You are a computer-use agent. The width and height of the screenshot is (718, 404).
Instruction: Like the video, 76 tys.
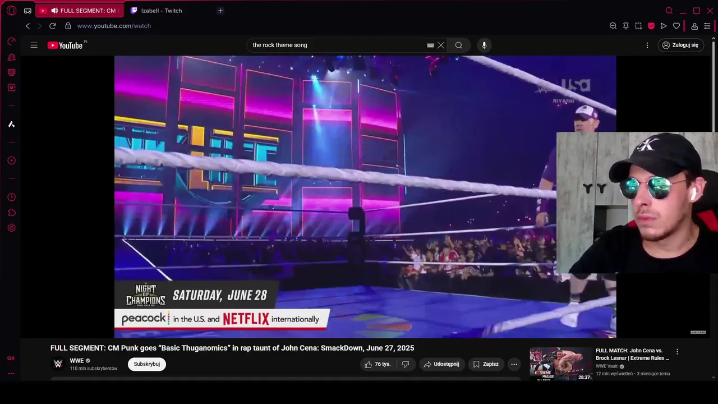(378, 364)
